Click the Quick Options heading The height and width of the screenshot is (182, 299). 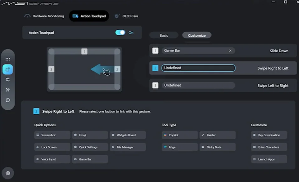(x=45, y=125)
